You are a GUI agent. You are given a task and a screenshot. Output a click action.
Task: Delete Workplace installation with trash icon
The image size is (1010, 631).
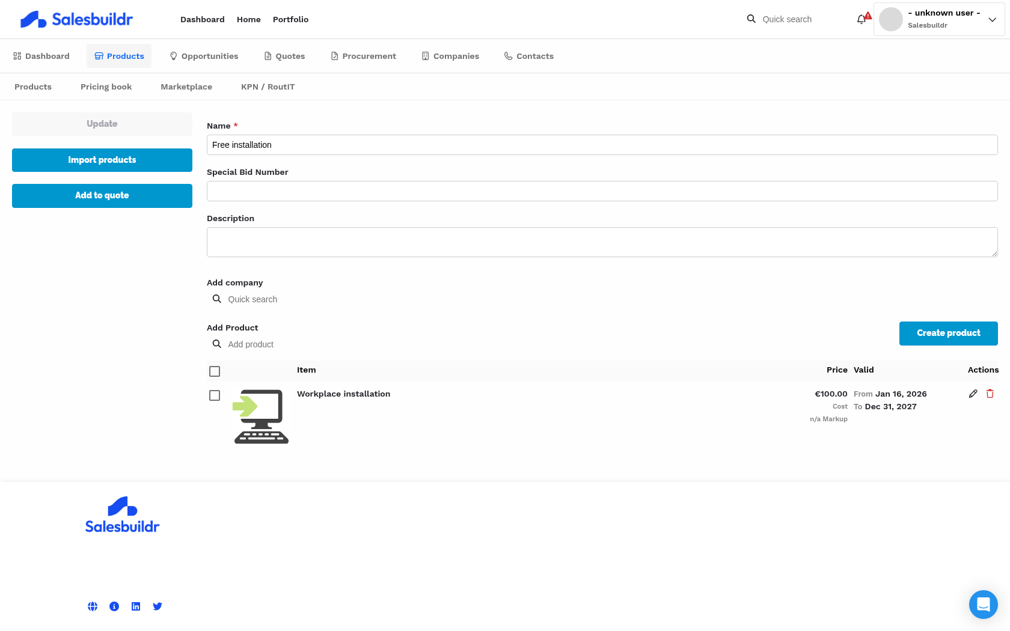[990, 394]
